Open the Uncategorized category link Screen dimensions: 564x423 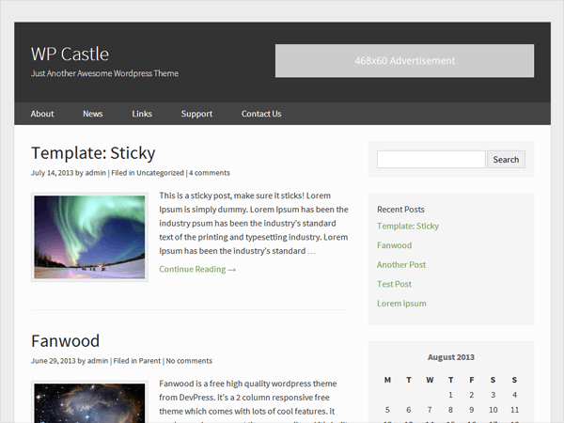[x=160, y=173]
